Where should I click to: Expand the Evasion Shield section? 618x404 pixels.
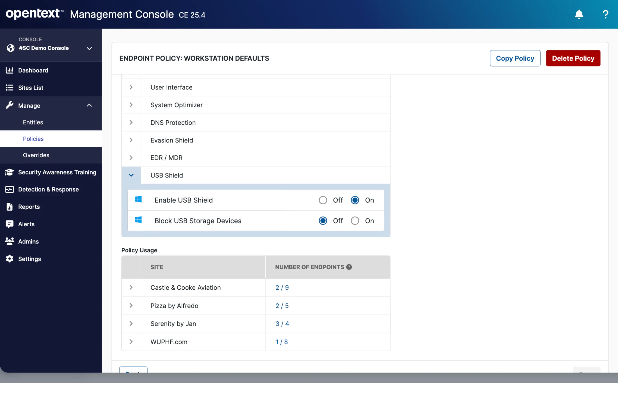[131, 140]
